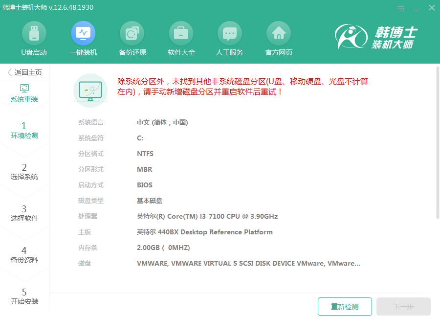Click the 下一步 next step button
The width and height of the screenshot is (440, 318).
(403, 307)
